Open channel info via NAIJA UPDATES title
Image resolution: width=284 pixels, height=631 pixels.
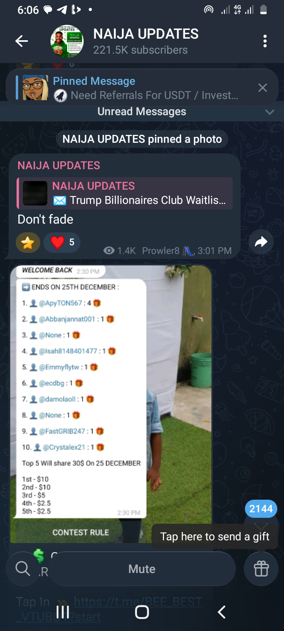[146, 34]
